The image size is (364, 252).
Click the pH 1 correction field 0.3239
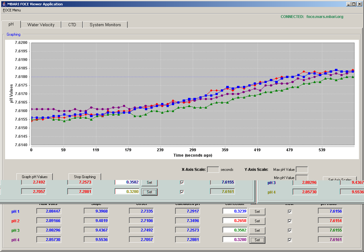coord(235,211)
